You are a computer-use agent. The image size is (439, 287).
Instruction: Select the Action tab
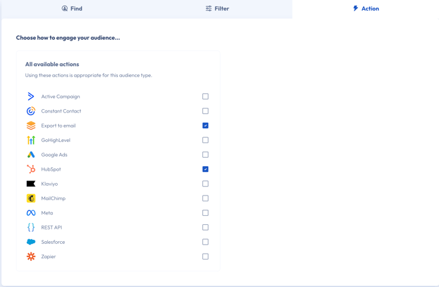(366, 8)
